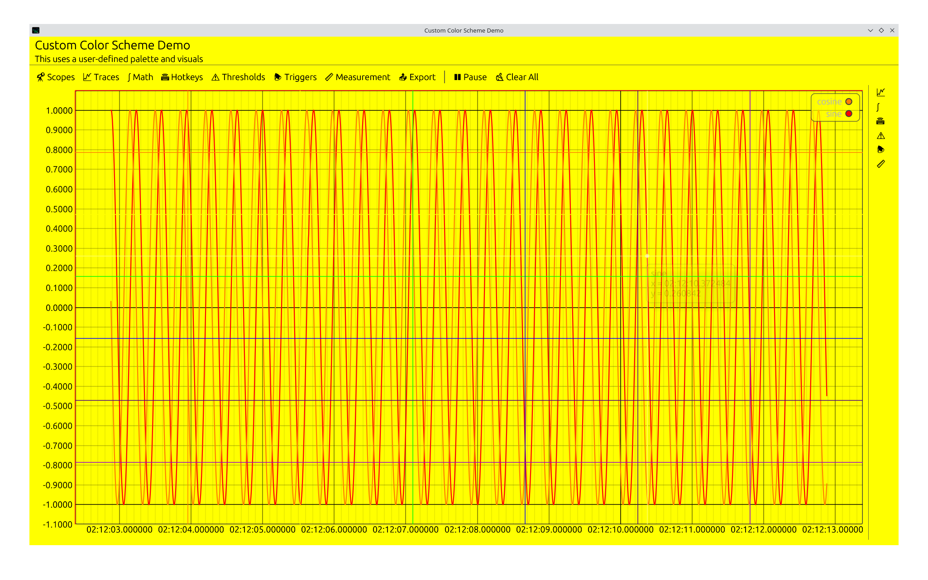This screenshot has height=580, width=928.
Task: Click the time label 02:12:08.000000
Action: pyautogui.click(x=478, y=530)
